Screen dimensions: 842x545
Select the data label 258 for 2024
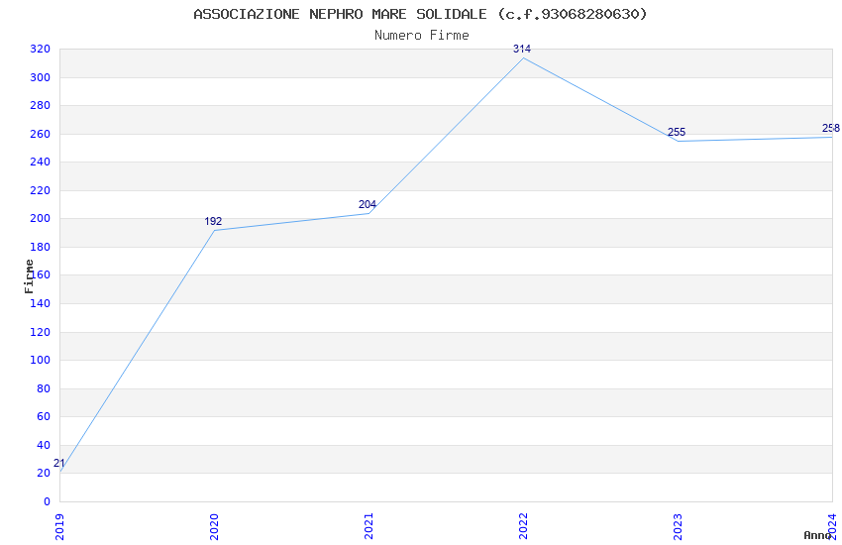click(x=831, y=128)
